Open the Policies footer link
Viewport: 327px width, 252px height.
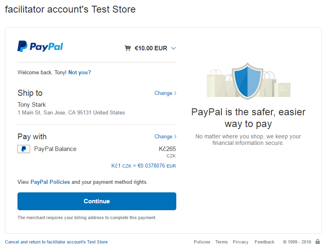pos(202,242)
